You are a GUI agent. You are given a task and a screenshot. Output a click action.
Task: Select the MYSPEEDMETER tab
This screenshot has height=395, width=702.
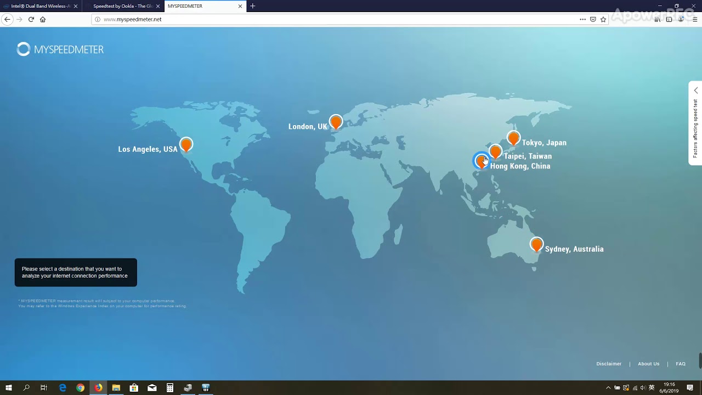[x=205, y=6]
